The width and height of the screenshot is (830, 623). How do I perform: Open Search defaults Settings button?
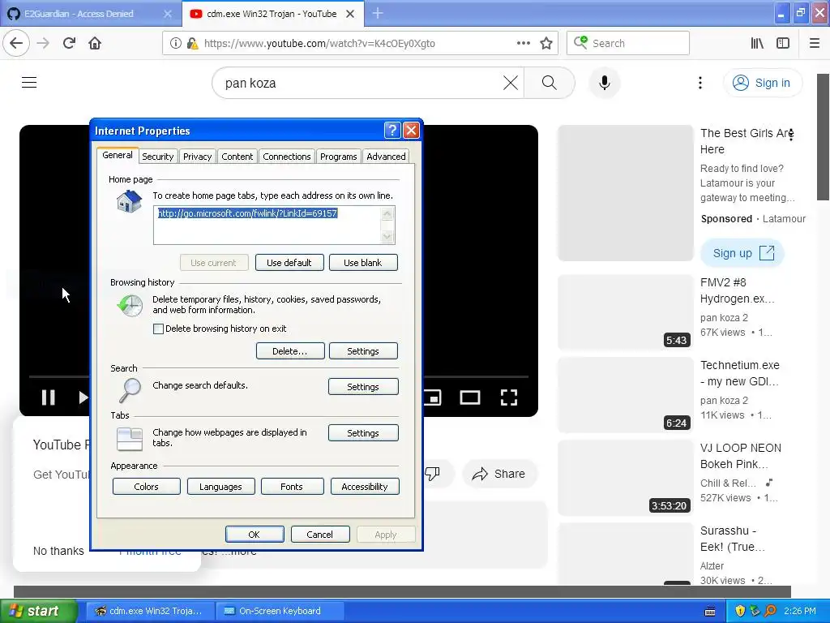coord(363,387)
